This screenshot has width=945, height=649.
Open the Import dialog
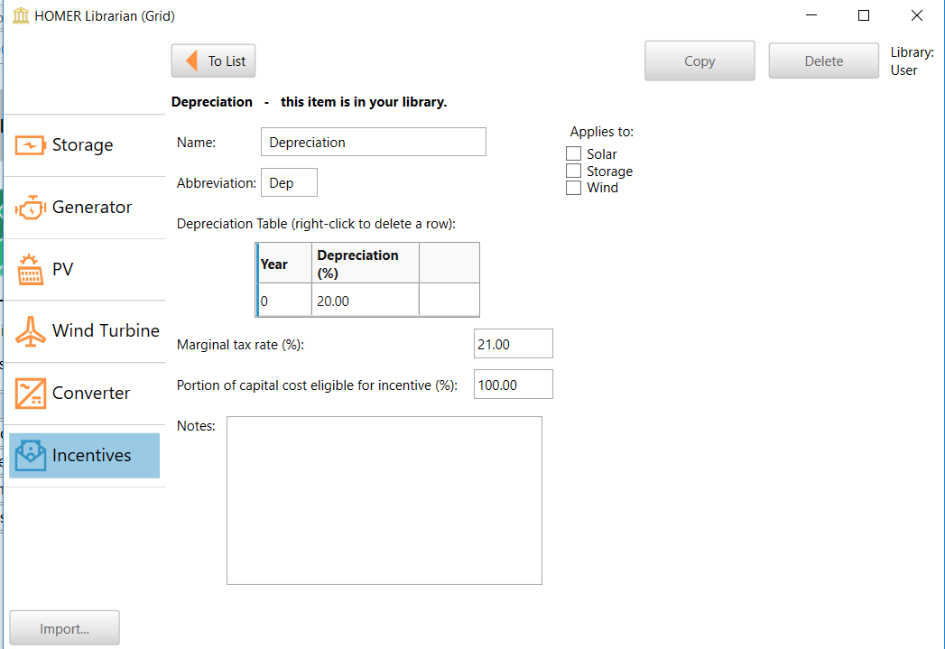point(64,627)
